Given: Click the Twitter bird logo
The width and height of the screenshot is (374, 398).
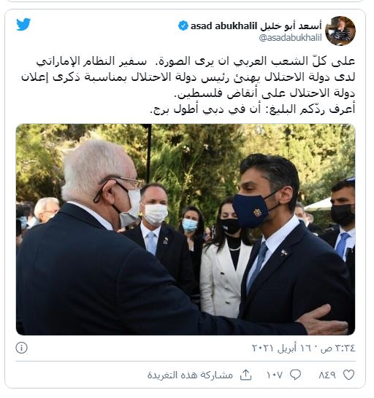Looking at the screenshot, I should (23, 24).
